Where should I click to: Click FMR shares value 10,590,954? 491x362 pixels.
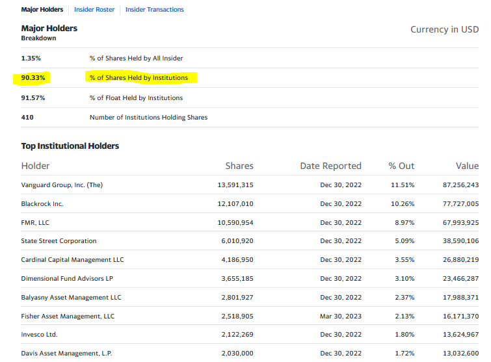(x=235, y=222)
